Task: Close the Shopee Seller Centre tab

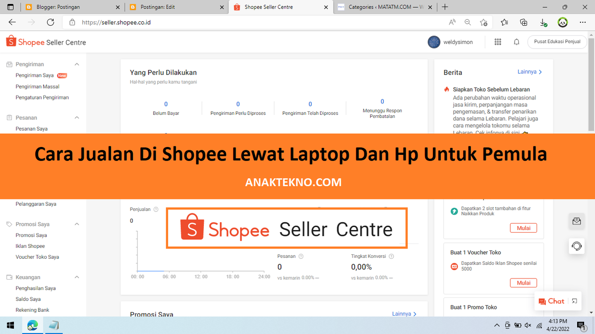Action: click(325, 7)
